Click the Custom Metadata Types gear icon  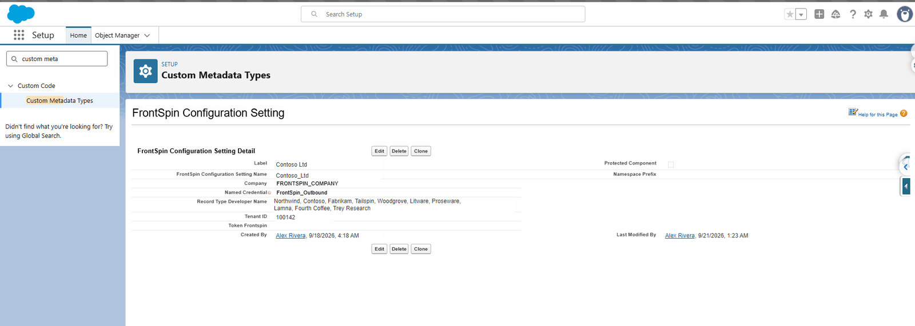point(145,71)
